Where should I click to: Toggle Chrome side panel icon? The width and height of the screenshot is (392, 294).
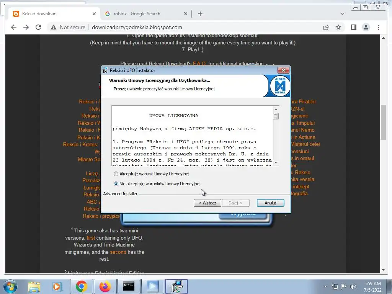353,27
